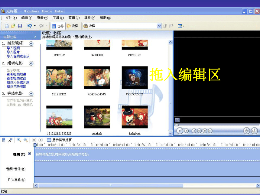Click the Split Clip icon

247,131
